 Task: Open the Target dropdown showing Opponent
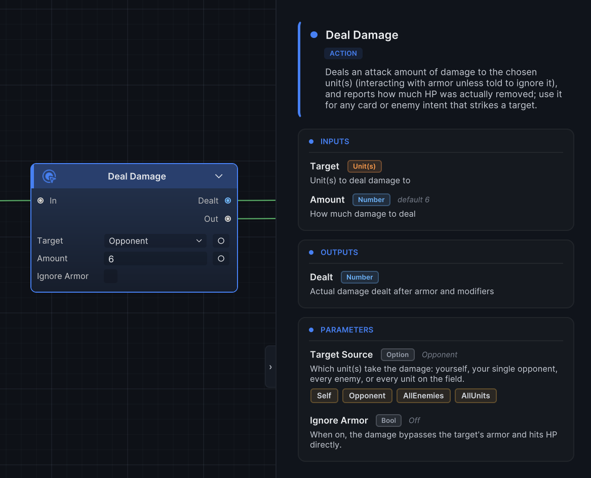coord(155,241)
